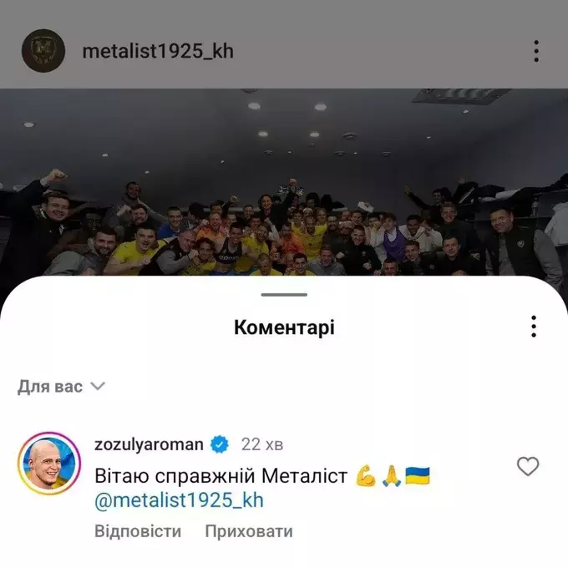Click Відповісти to reply to the comment
This screenshot has width=568, height=568.
[x=138, y=531]
